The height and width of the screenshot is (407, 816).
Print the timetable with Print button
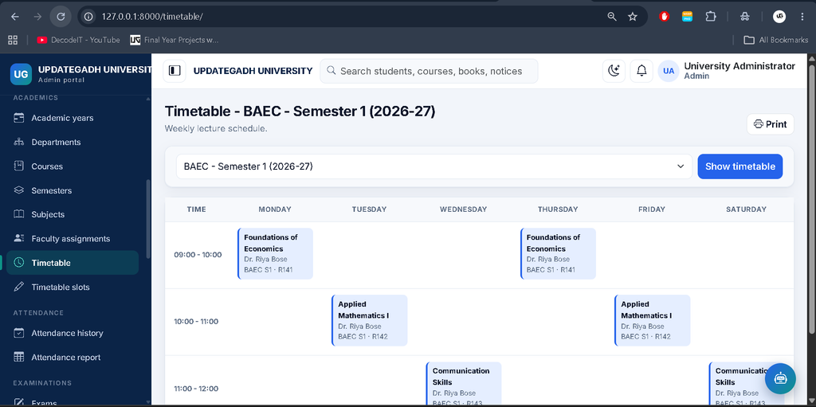pos(771,124)
